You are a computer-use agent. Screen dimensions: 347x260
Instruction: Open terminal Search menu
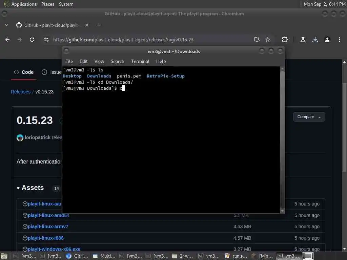pos(118,62)
